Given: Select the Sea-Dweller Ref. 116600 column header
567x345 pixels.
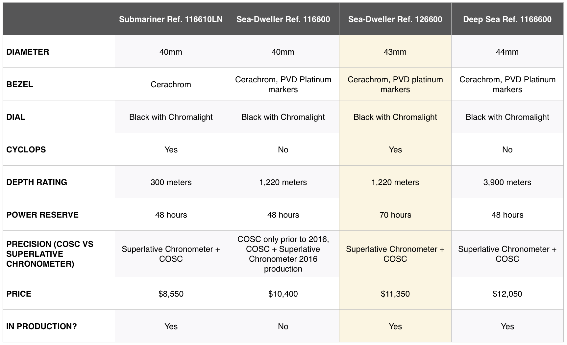Looking at the screenshot, I should tap(283, 19).
